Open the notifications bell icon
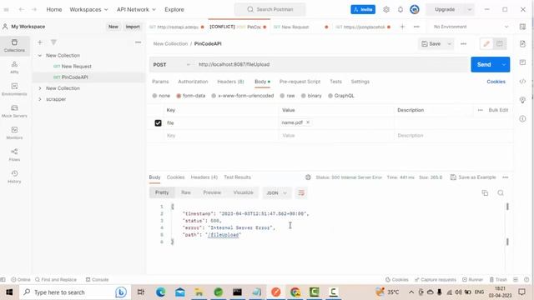Image resolution: width=534 pixels, height=300 pixels. (x=400, y=9)
